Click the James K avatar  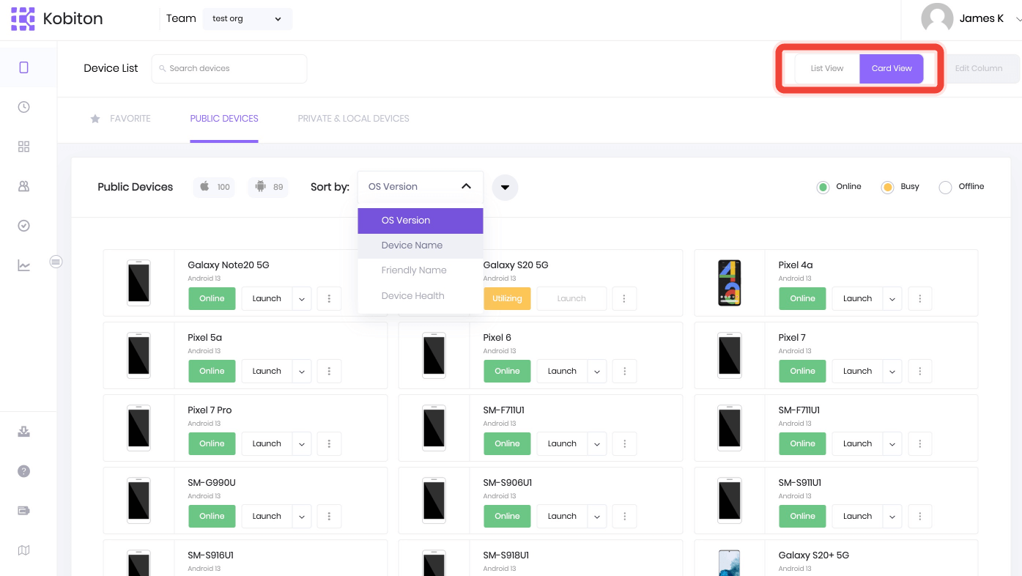937,19
